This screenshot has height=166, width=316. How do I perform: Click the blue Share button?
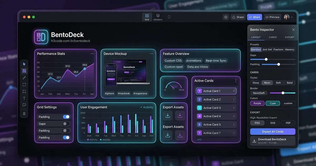click(x=254, y=17)
